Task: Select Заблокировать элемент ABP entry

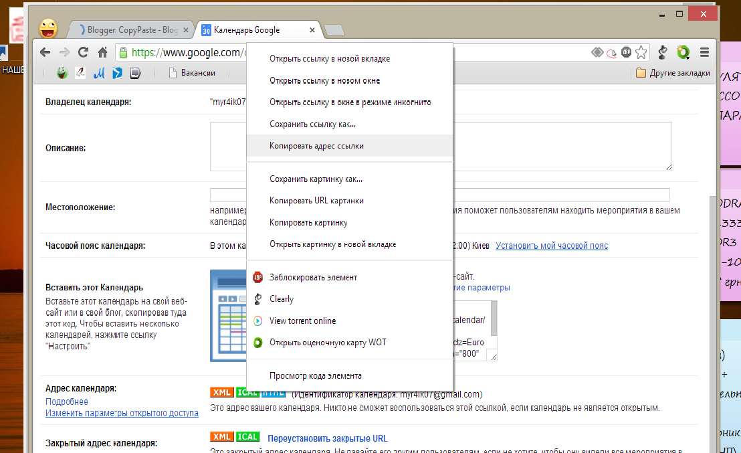Action: coord(350,277)
